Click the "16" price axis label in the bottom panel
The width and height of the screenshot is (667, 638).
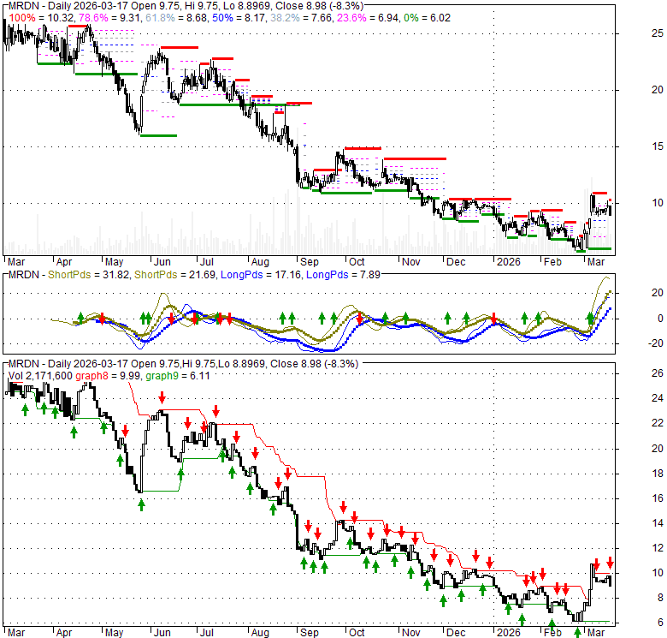tap(658, 498)
